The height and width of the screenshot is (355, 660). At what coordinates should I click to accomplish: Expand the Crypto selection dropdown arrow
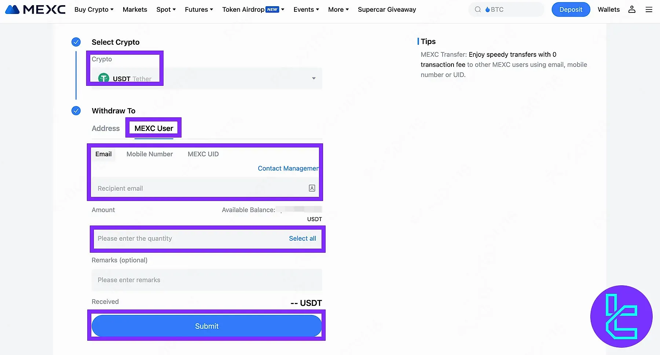click(x=313, y=78)
